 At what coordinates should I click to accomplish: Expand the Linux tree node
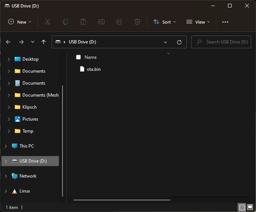[x=6, y=191]
